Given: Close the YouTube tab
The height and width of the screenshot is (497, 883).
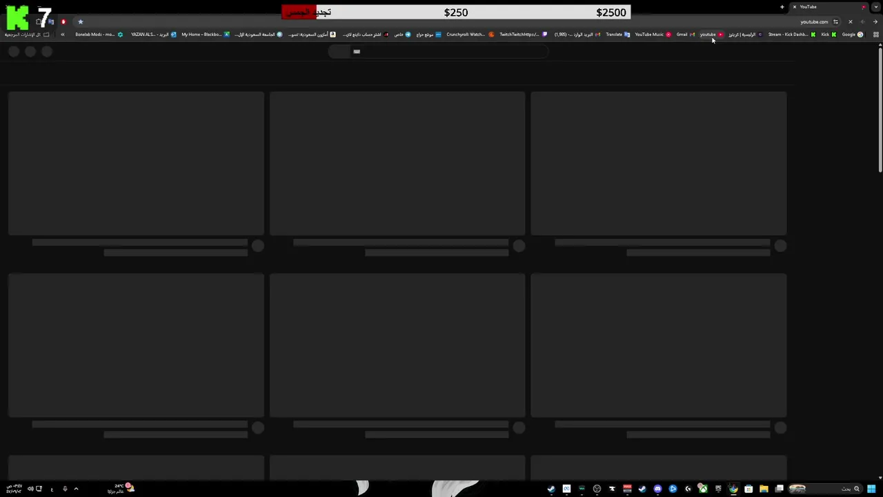Looking at the screenshot, I should 795,7.
